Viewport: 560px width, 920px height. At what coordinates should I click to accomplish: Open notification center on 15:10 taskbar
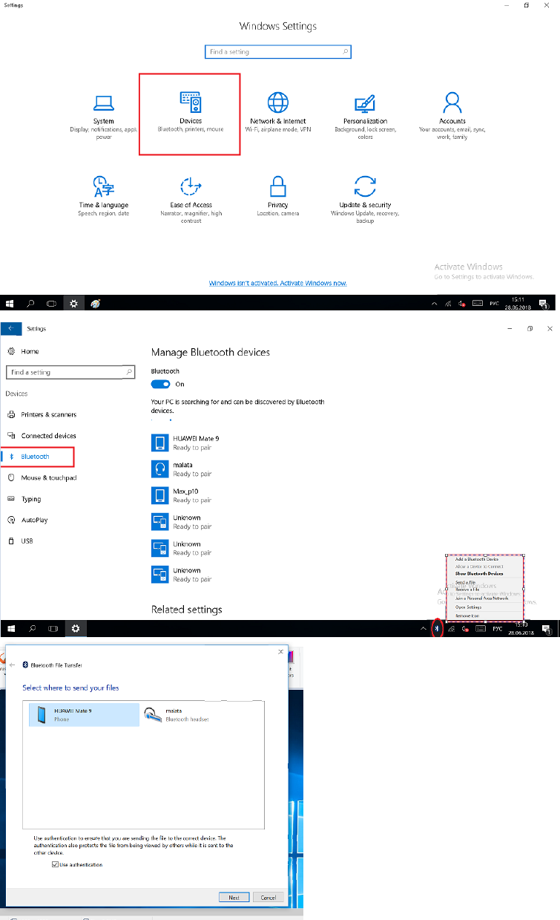pos(546,629)
